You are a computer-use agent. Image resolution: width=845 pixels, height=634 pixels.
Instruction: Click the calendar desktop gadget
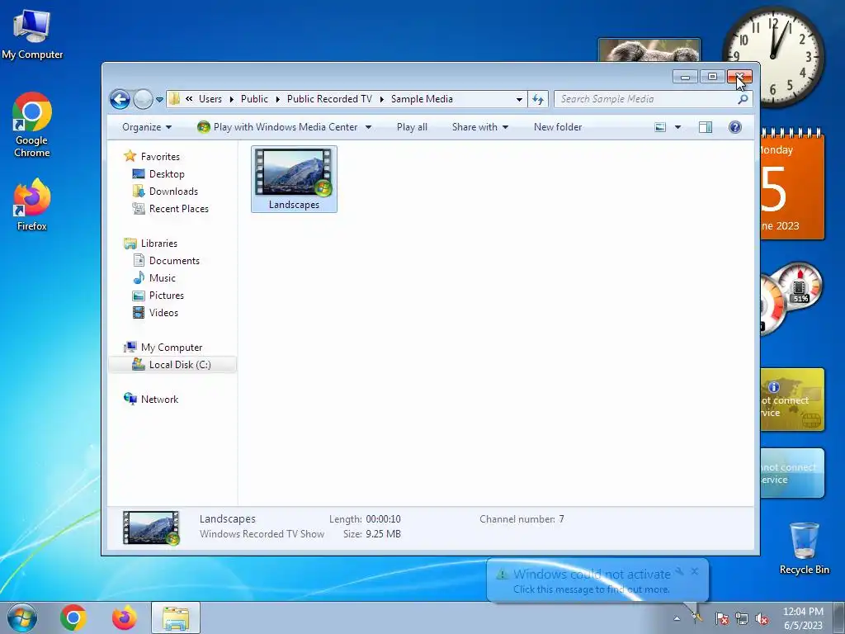point(792,184)
